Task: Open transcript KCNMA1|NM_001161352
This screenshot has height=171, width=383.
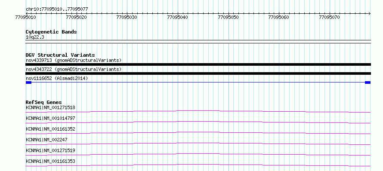Action: (50, 129)
